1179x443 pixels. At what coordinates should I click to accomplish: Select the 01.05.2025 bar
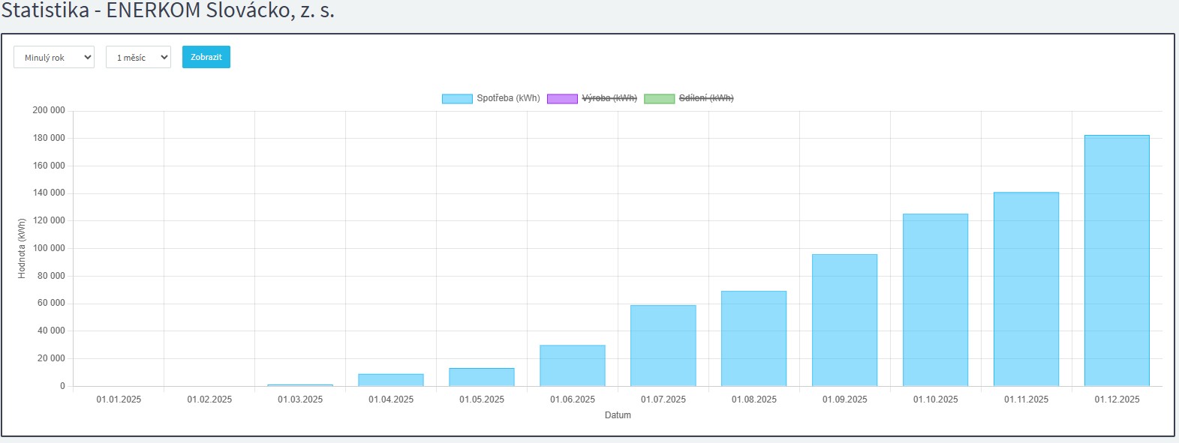[481, 377]
